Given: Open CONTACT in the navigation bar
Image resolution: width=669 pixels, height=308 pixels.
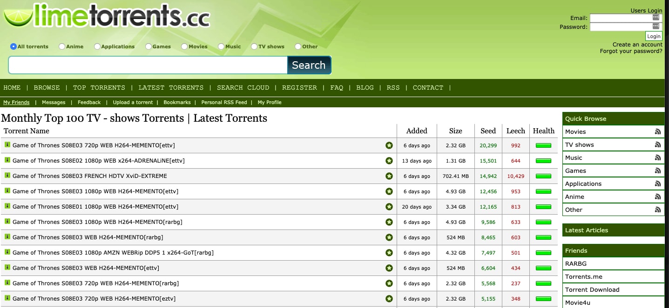Looking at the screenshot, I should click(x=428, y=87).
